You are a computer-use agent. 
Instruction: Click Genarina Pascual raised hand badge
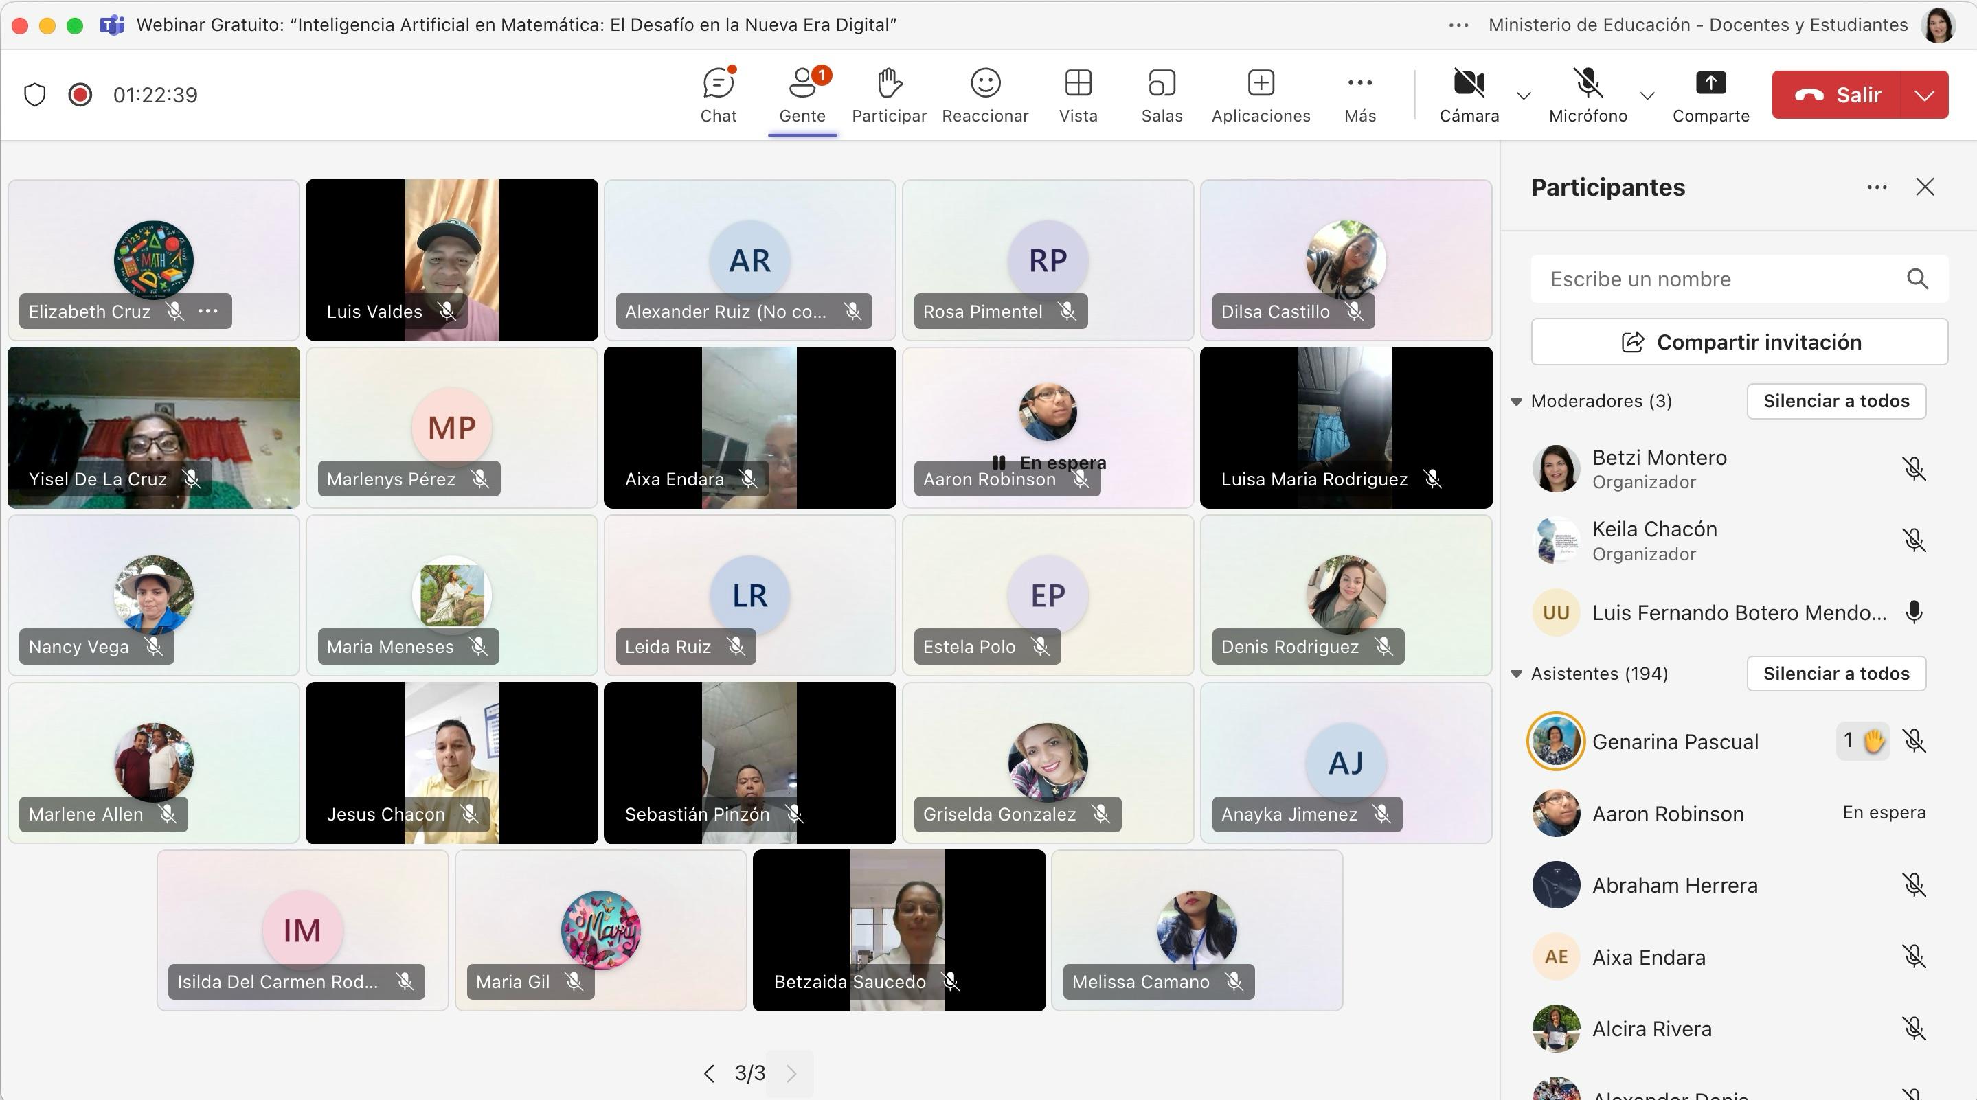coord(1863,741)
